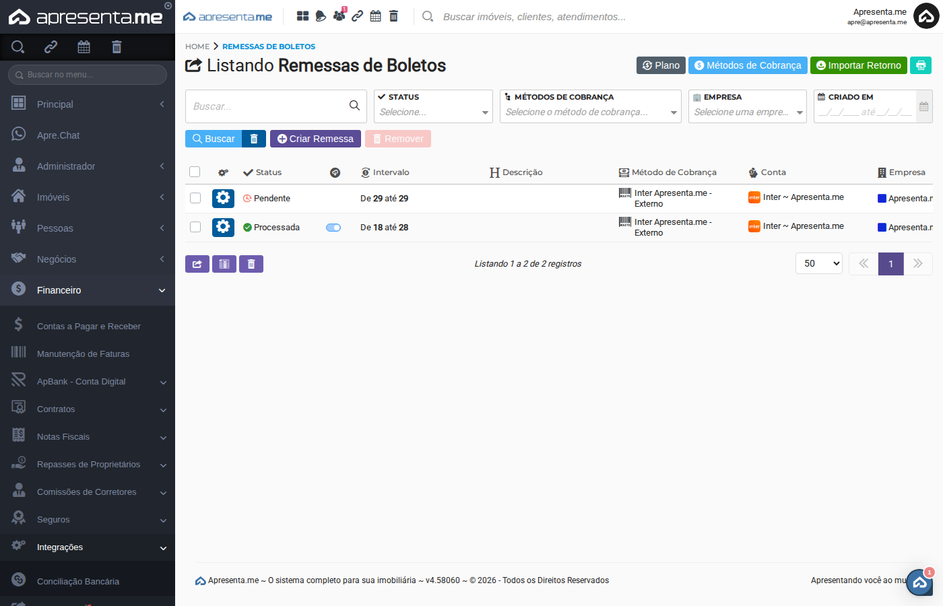Open notifications bell in the top toolbar
The height and width of the screenshot is (606, 943).
coord(320,15)
